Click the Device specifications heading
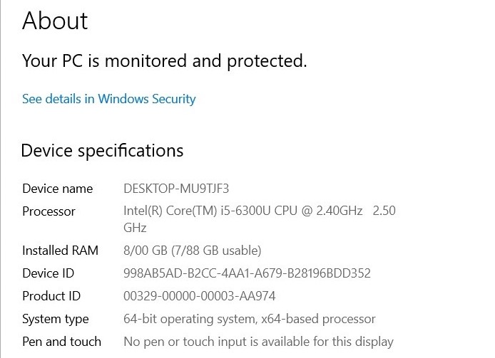This screenshot has height=358, width=495. tap(102, 151)
